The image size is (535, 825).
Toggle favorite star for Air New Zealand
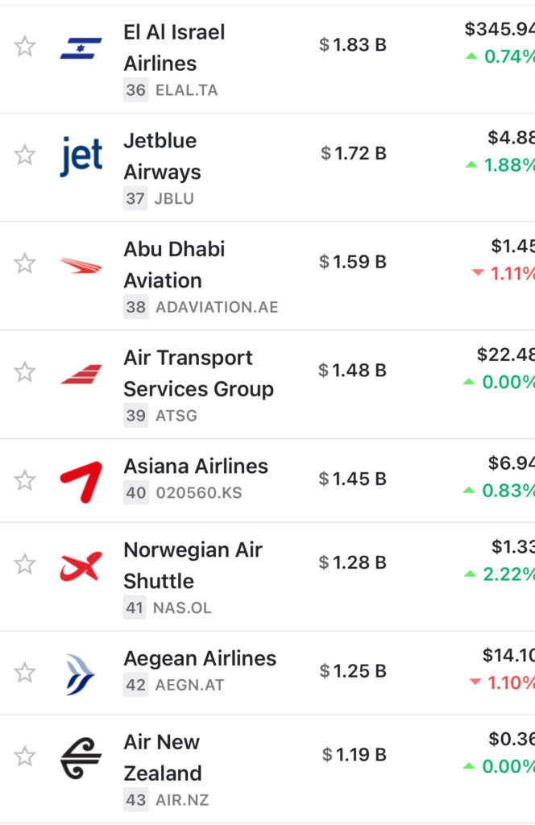tap(25, 756)
